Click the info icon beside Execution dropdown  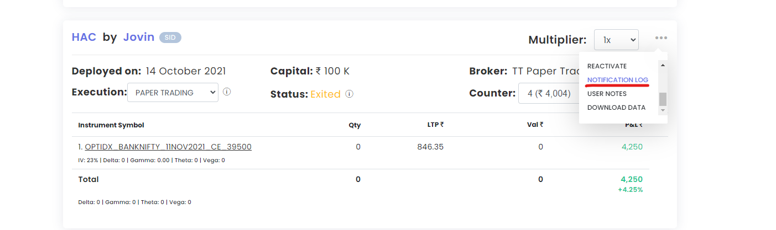click(x=227, y=92)
